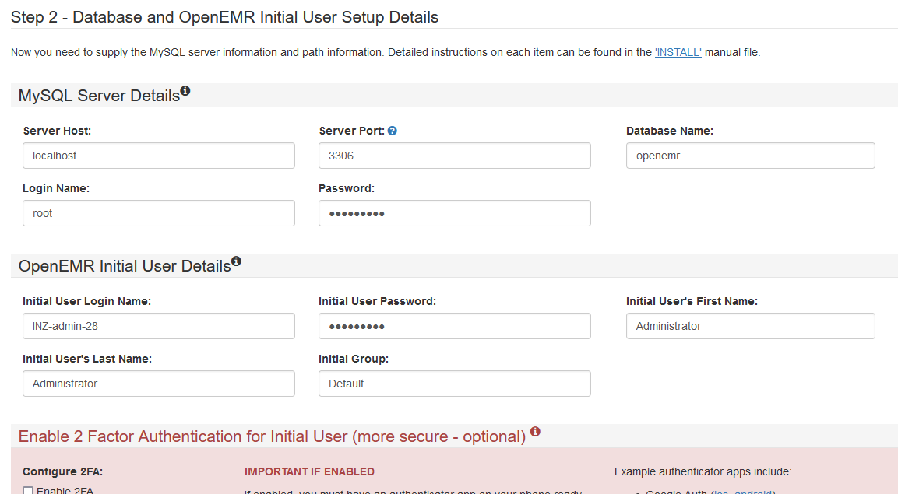The height and width of the screenshot is (494, 898).
Task: Click the OpenEMR Initial User Details heading
Action: click(125, 266)
